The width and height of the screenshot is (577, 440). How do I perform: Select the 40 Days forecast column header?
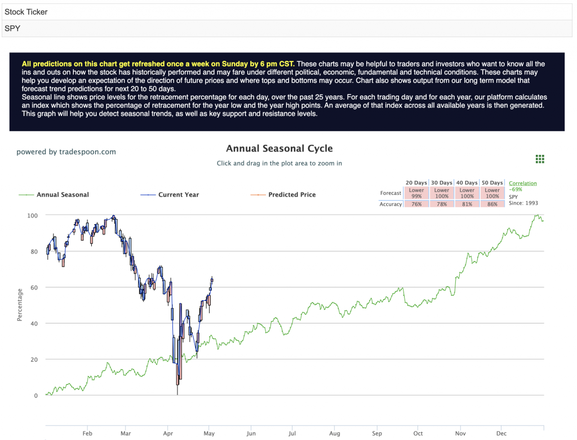point(467,183)
